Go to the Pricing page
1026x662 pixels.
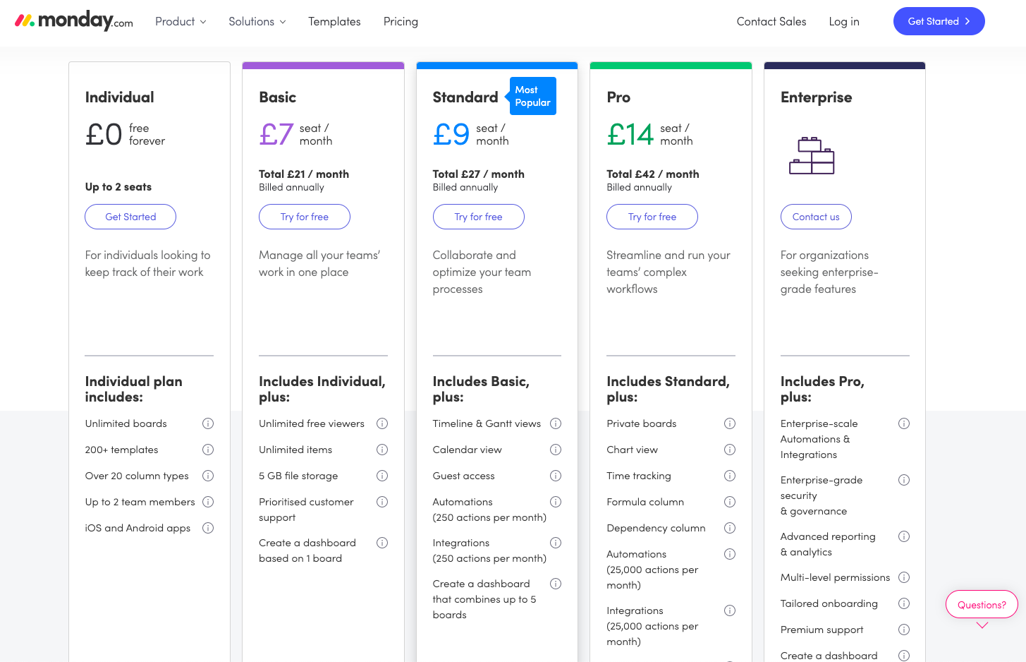point(401,22)
